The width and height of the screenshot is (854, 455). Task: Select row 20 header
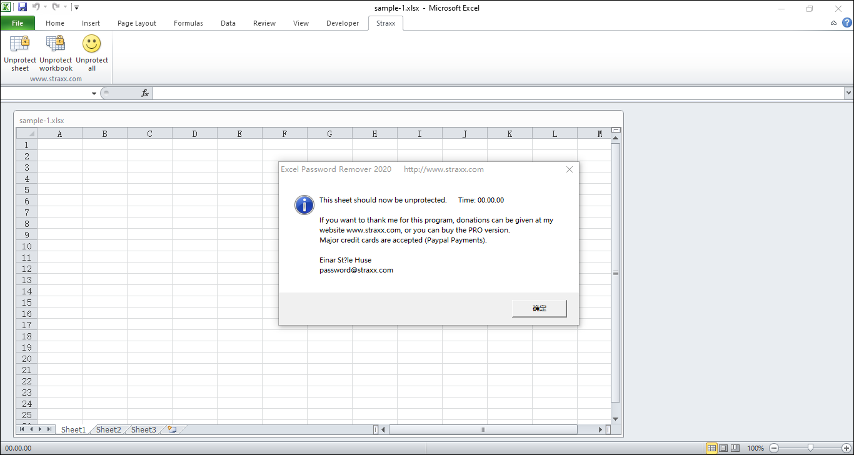(26, 359)
